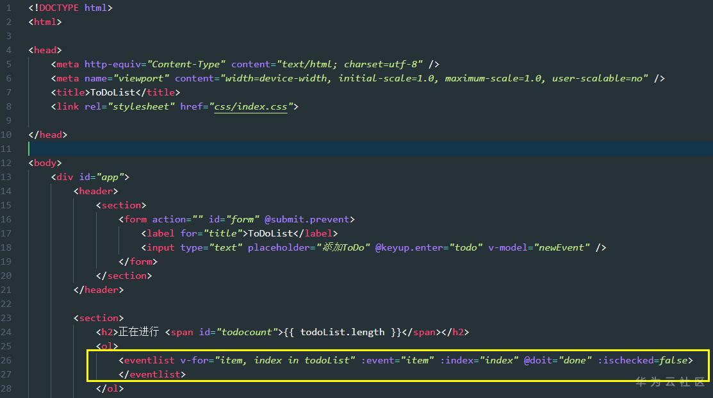The width and height of the screenshot is (713, 398).
Task: Click the :ischecked=false binding
Action: [x=643, y=360]
